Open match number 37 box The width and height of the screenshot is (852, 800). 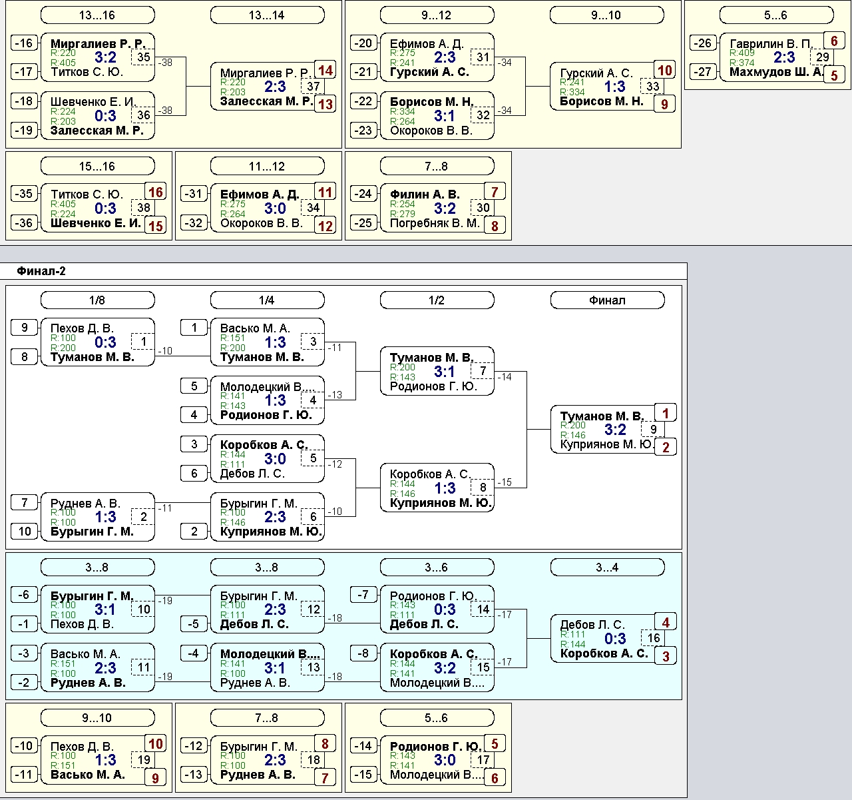pyautogui.click(x=314, y=87)
